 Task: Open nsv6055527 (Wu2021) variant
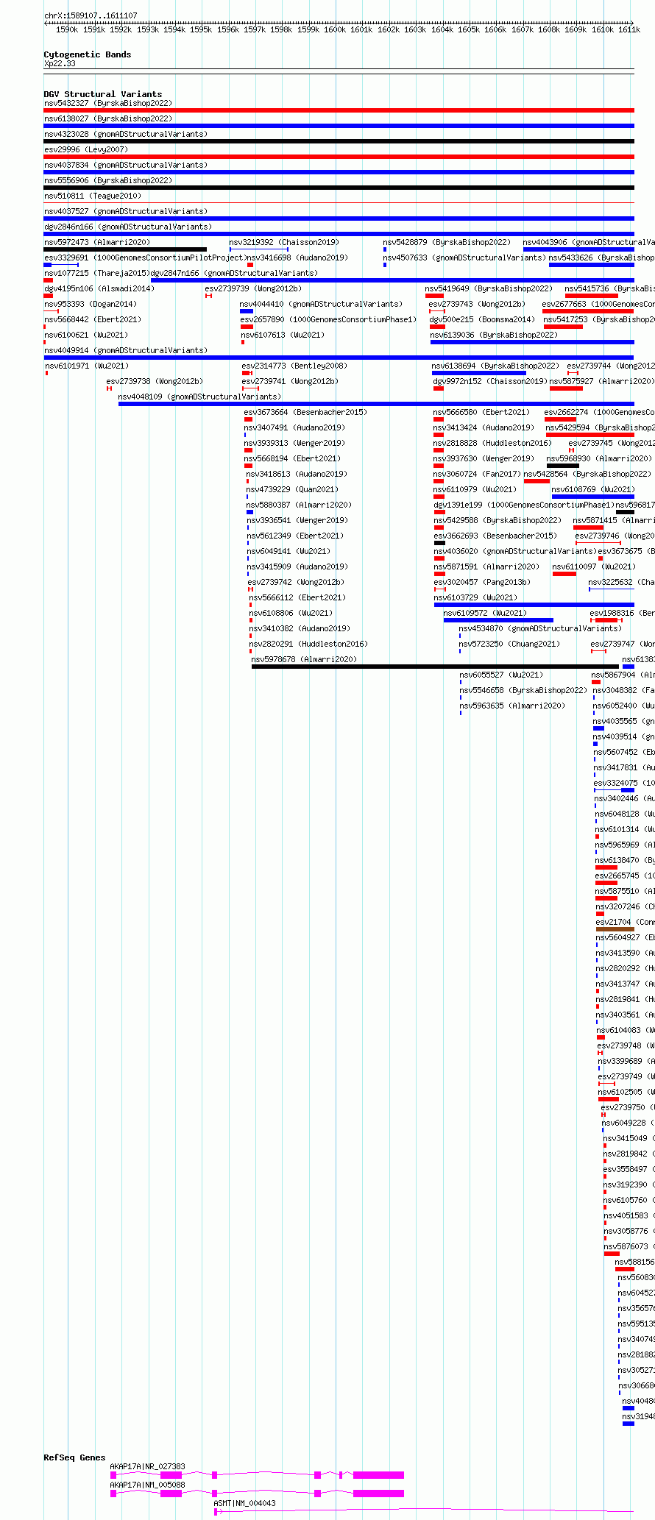pyautogui.click(x=501, y=675)
